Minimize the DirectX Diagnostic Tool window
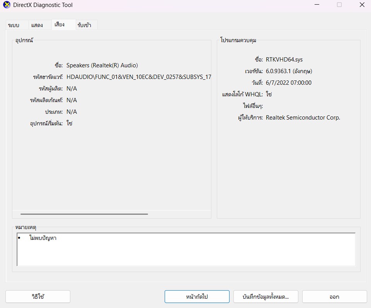This screenshot has height=308, width=371. pyautogui.click(x=317, y=5)
